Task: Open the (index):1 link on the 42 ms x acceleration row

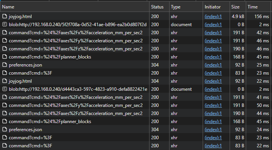Action: click(213, 33)
